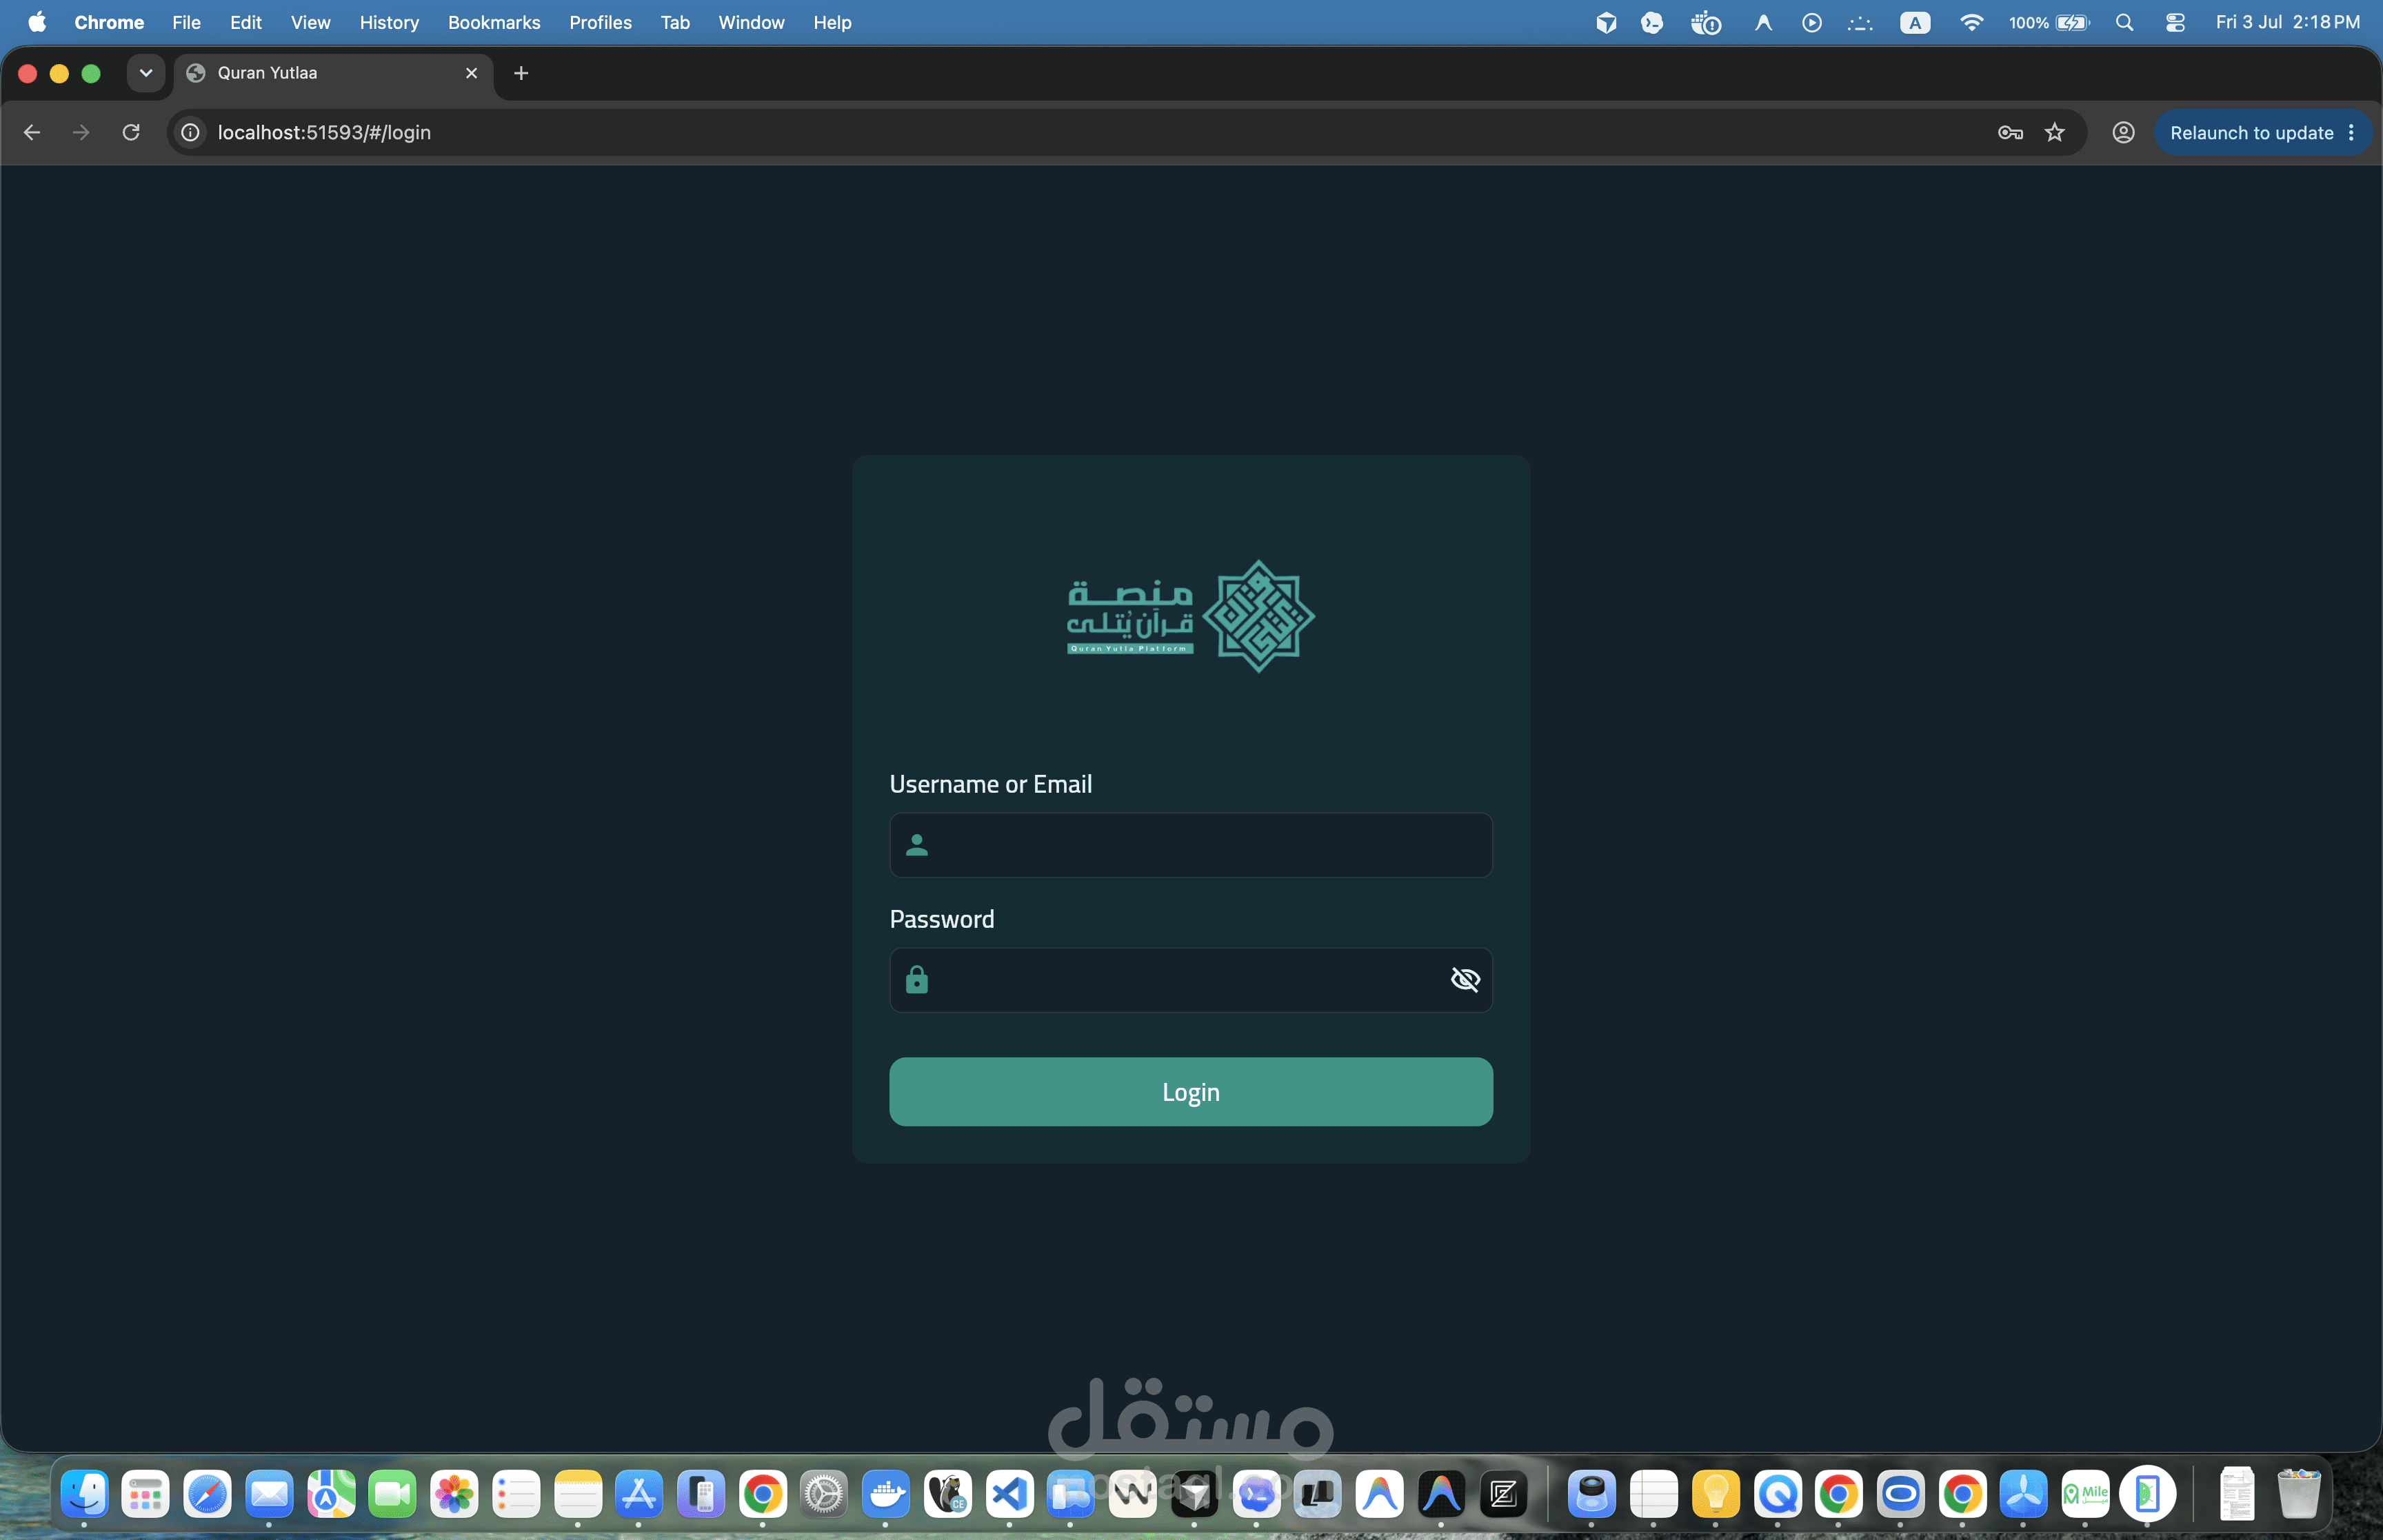Open Launchpad from the dock
Screen dimensions: 2383x1540
click(146, 1494)
